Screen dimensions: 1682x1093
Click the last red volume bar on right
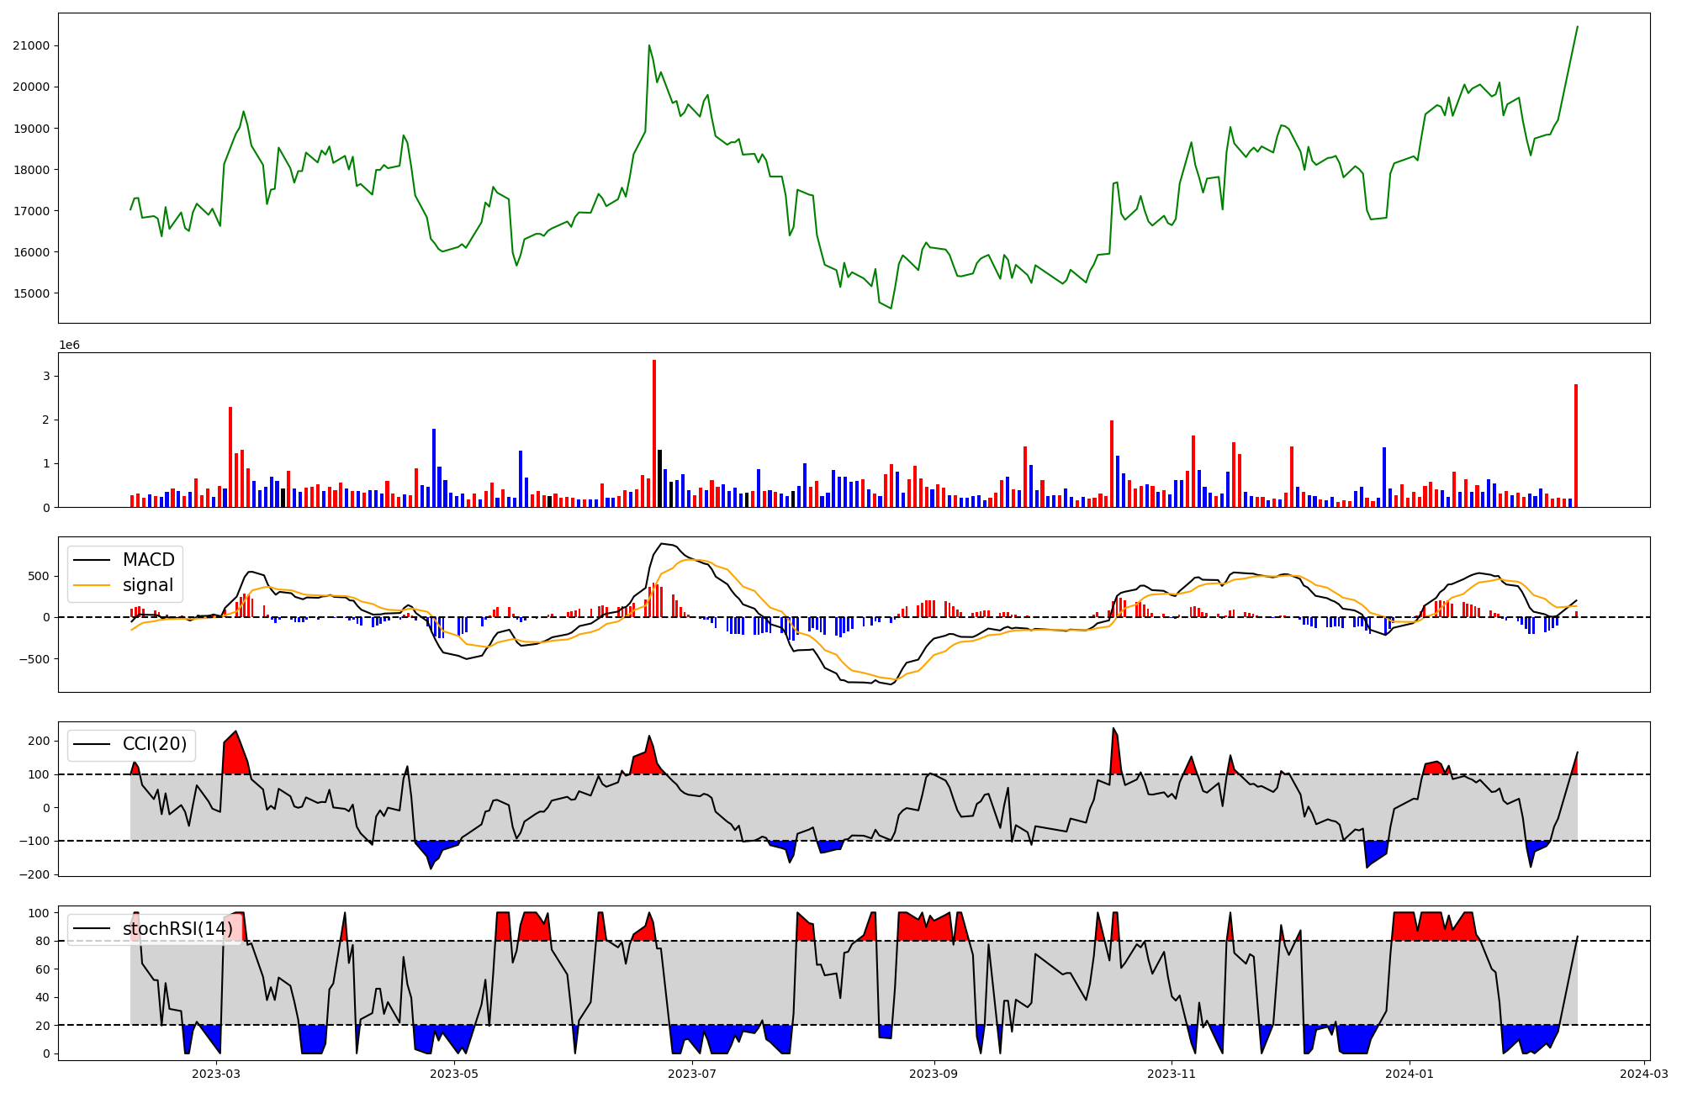click(x=1575, y=446)
